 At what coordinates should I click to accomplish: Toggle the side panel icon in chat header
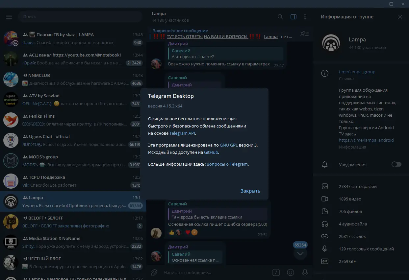pos(294,17)
